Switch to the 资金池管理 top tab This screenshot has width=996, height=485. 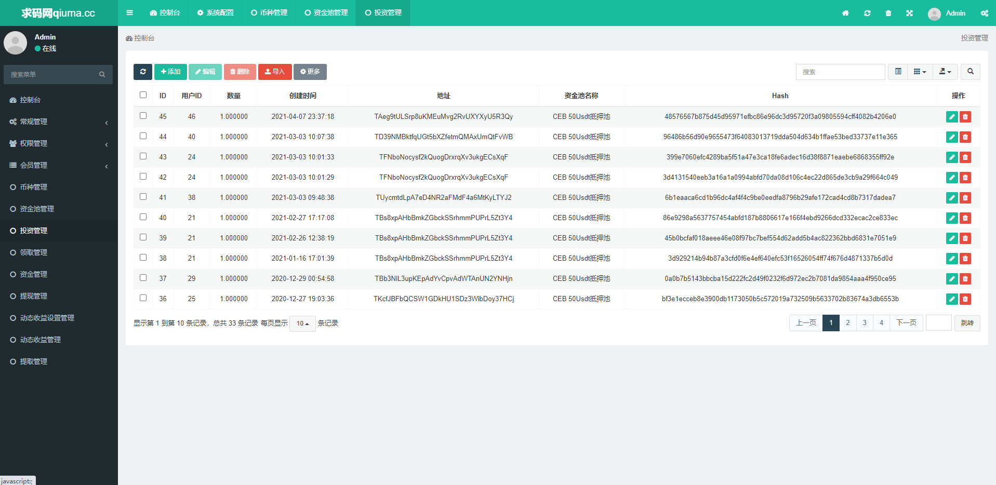point(326,13)
